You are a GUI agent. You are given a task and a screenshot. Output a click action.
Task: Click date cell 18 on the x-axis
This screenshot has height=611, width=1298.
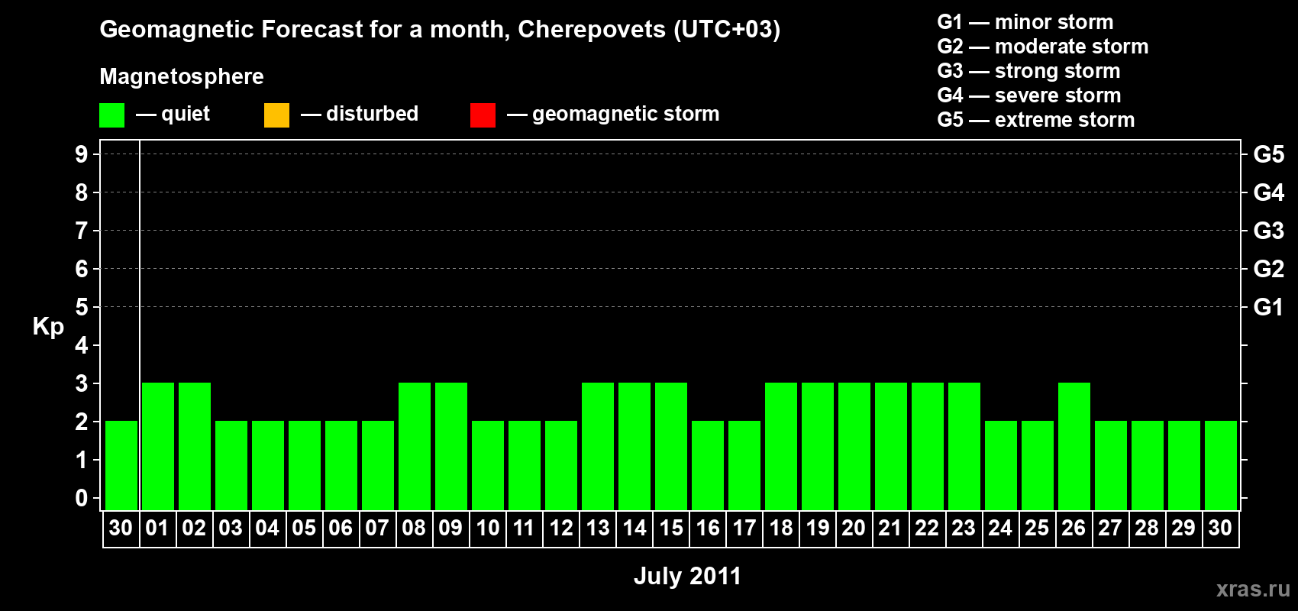pyautogui.click(x=780, y=529)
